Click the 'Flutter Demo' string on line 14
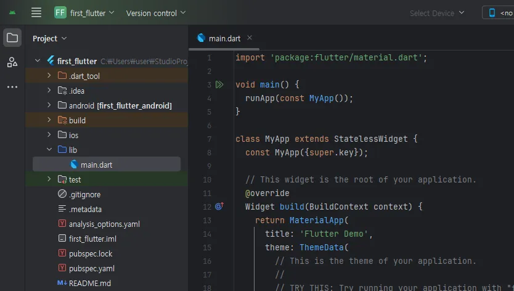The image size is (514, 291). pyautogui.click(x=333, y=234)
